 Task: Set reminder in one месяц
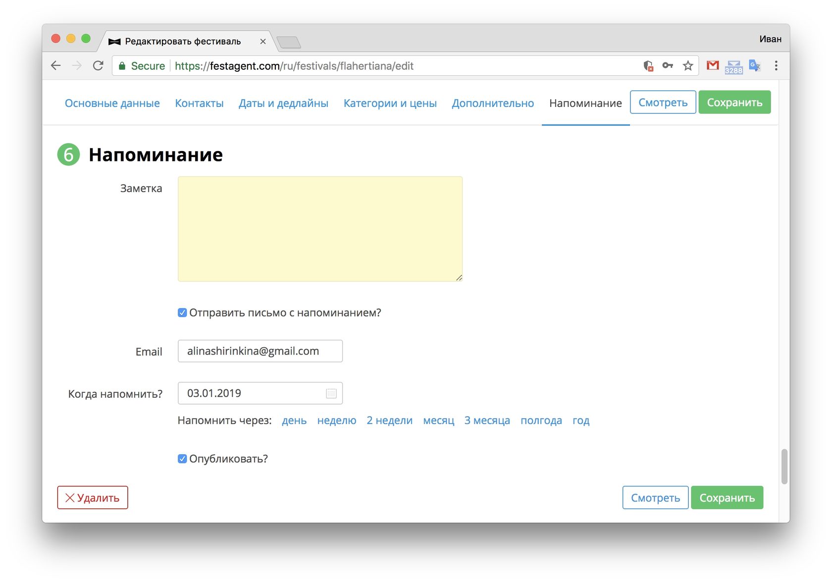click(x=439, y=421)
